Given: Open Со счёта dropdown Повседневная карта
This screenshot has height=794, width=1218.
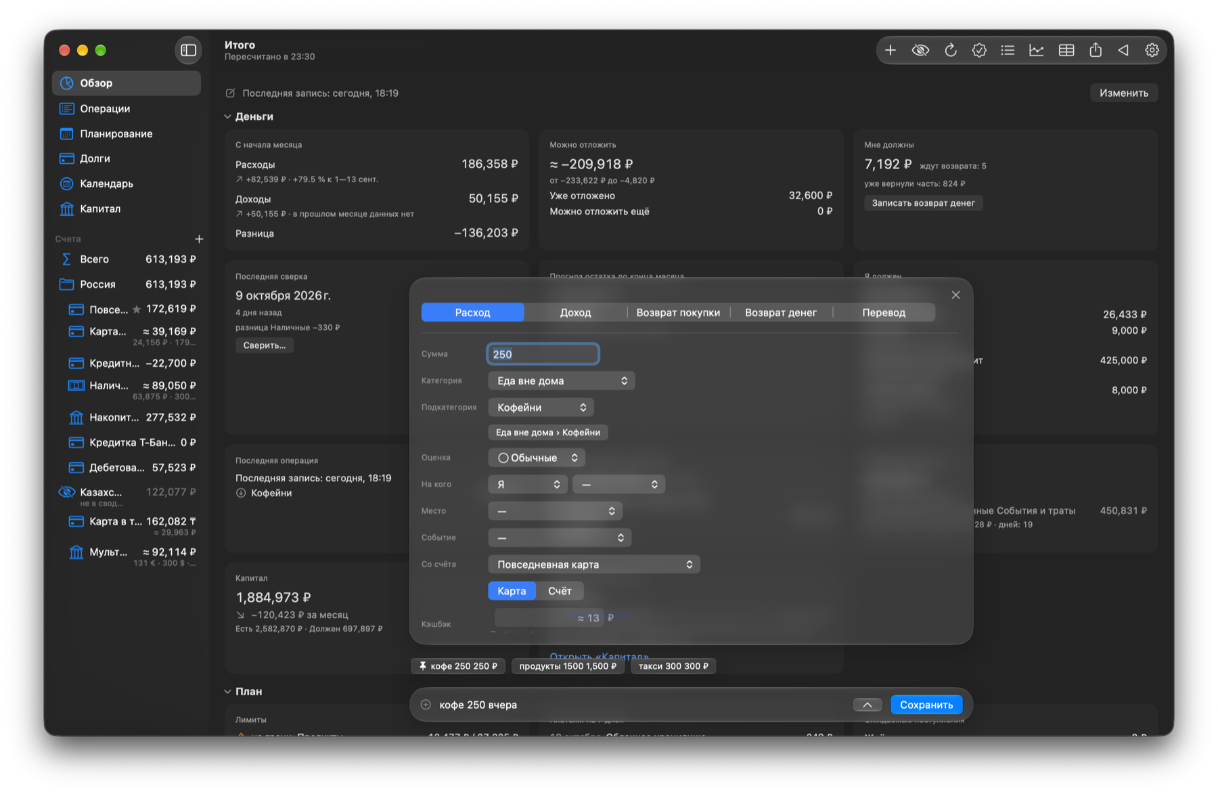Looking at the screenshot, I should 593,565.
